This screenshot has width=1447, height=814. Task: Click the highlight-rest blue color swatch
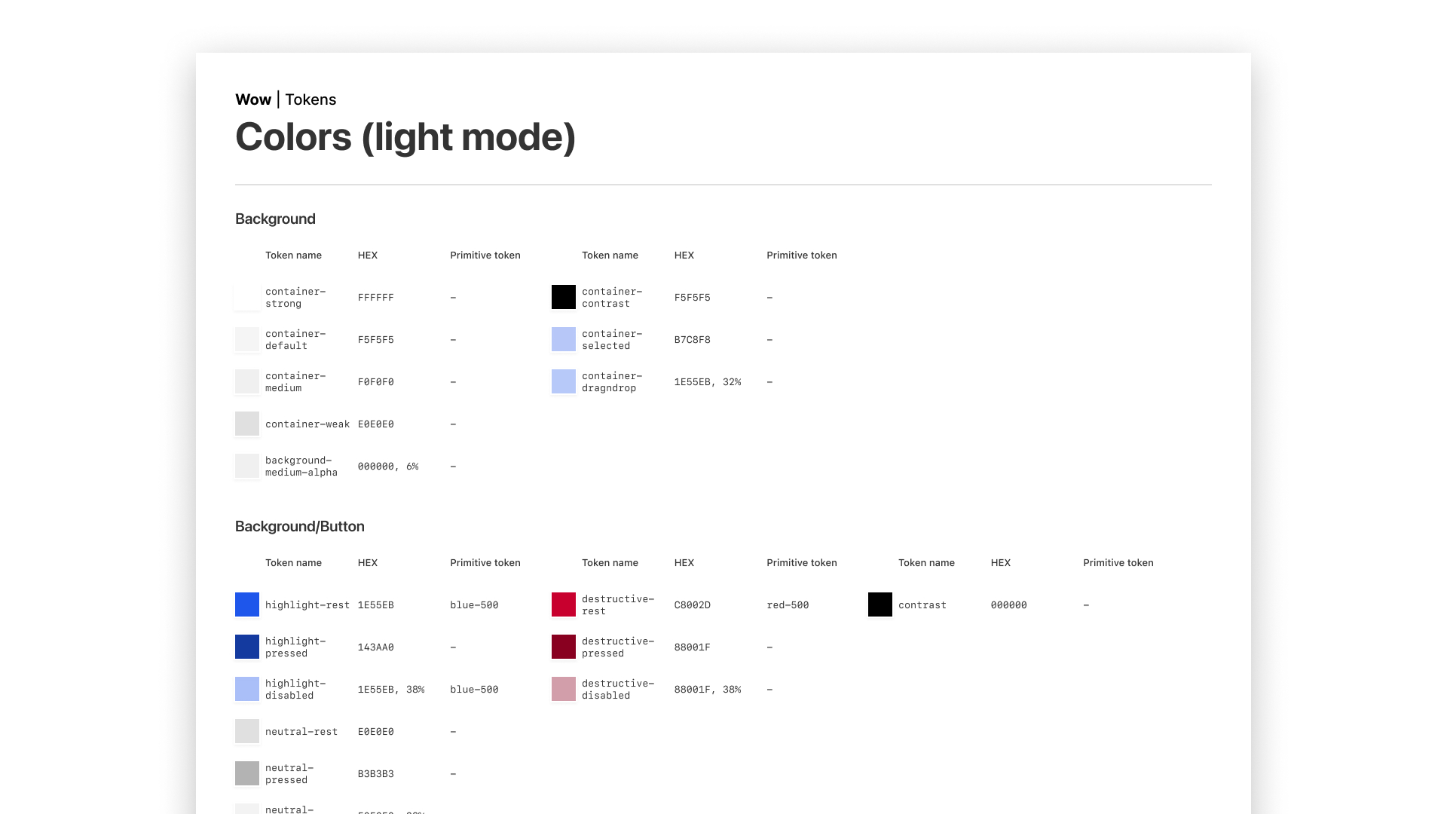click(247, 604)
